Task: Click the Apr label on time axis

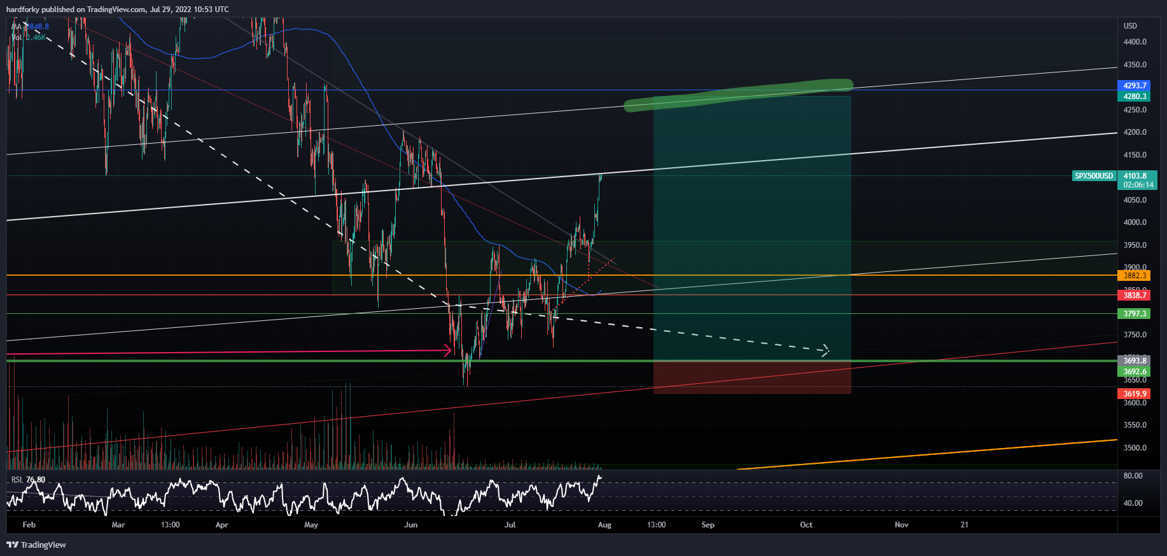Action: coord(221,525)
